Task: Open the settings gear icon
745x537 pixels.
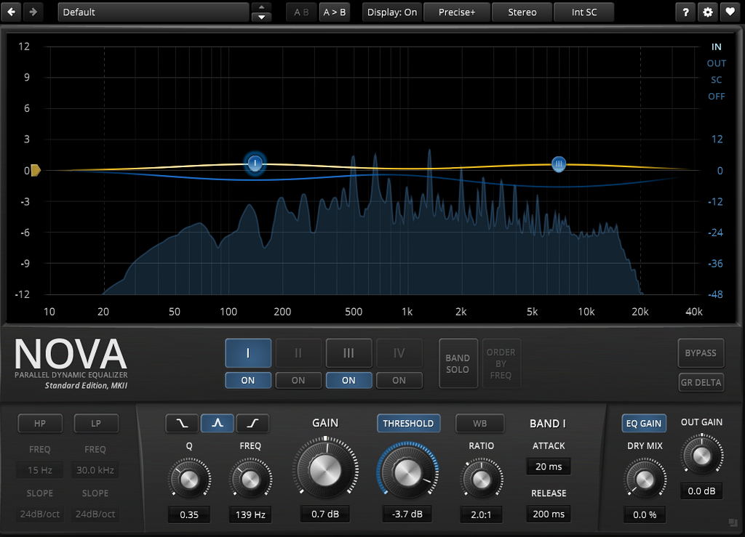Action: (708, 12)
